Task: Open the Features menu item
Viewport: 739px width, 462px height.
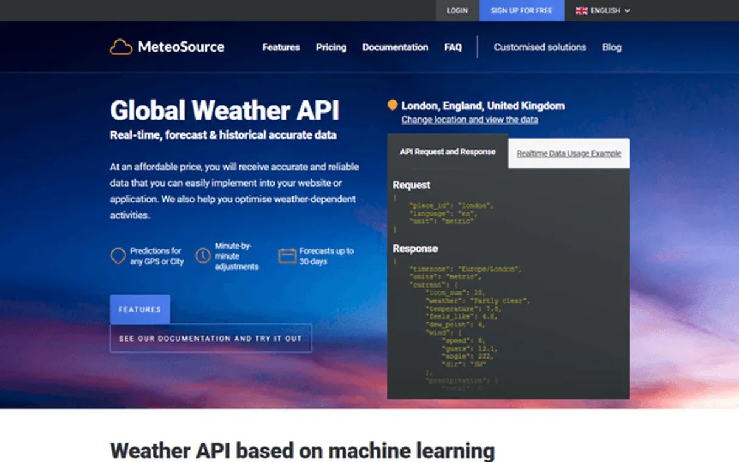Action: pyautogui.click(x=281, y=47)
